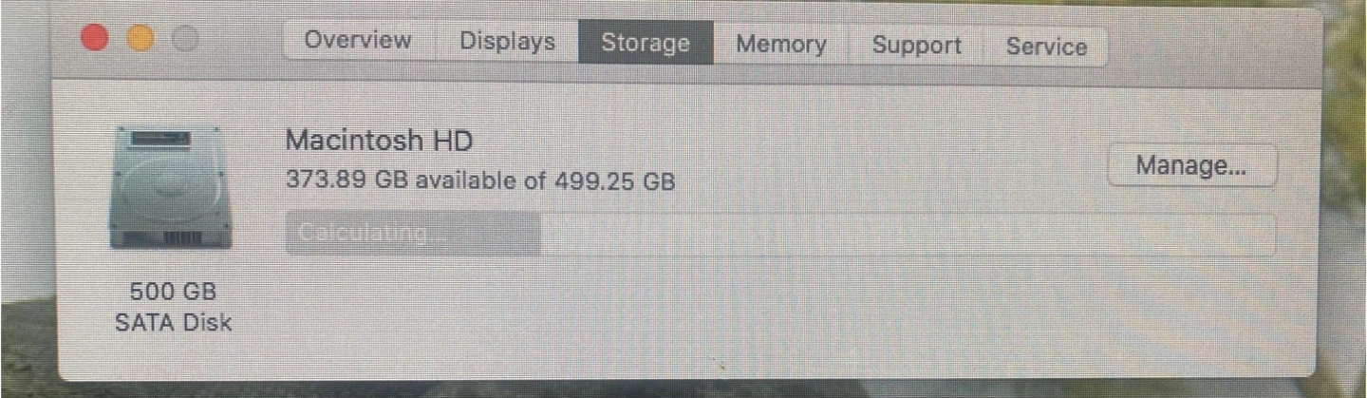Viewport: 1367px width, 398px height.
Task: Click the Calculating... label text
Action: point(370,234)
